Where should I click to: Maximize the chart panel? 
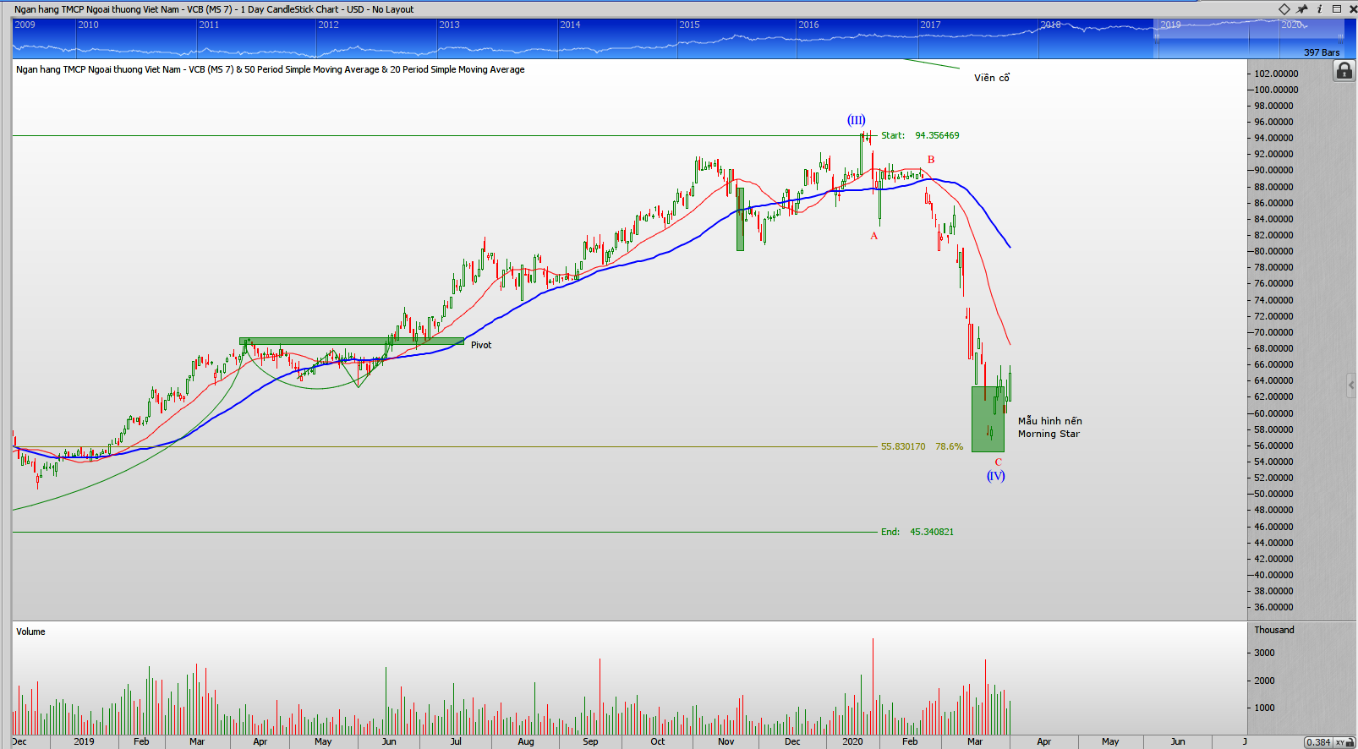click(1337, 9)
